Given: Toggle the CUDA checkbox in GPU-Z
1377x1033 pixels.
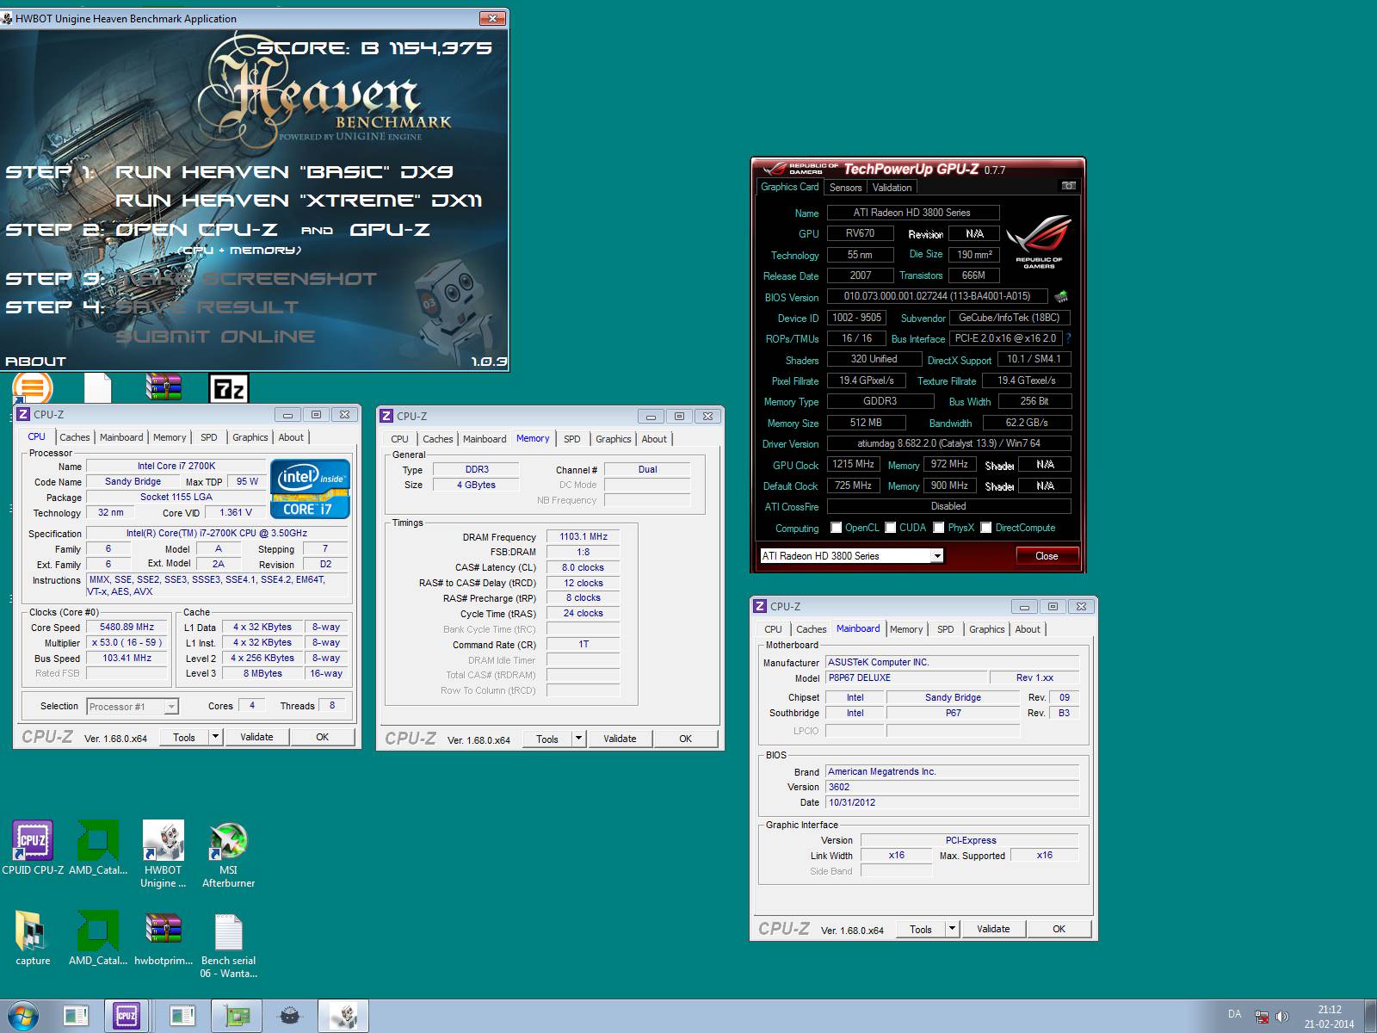Looking at the screenshot, I should click(891, 528).
